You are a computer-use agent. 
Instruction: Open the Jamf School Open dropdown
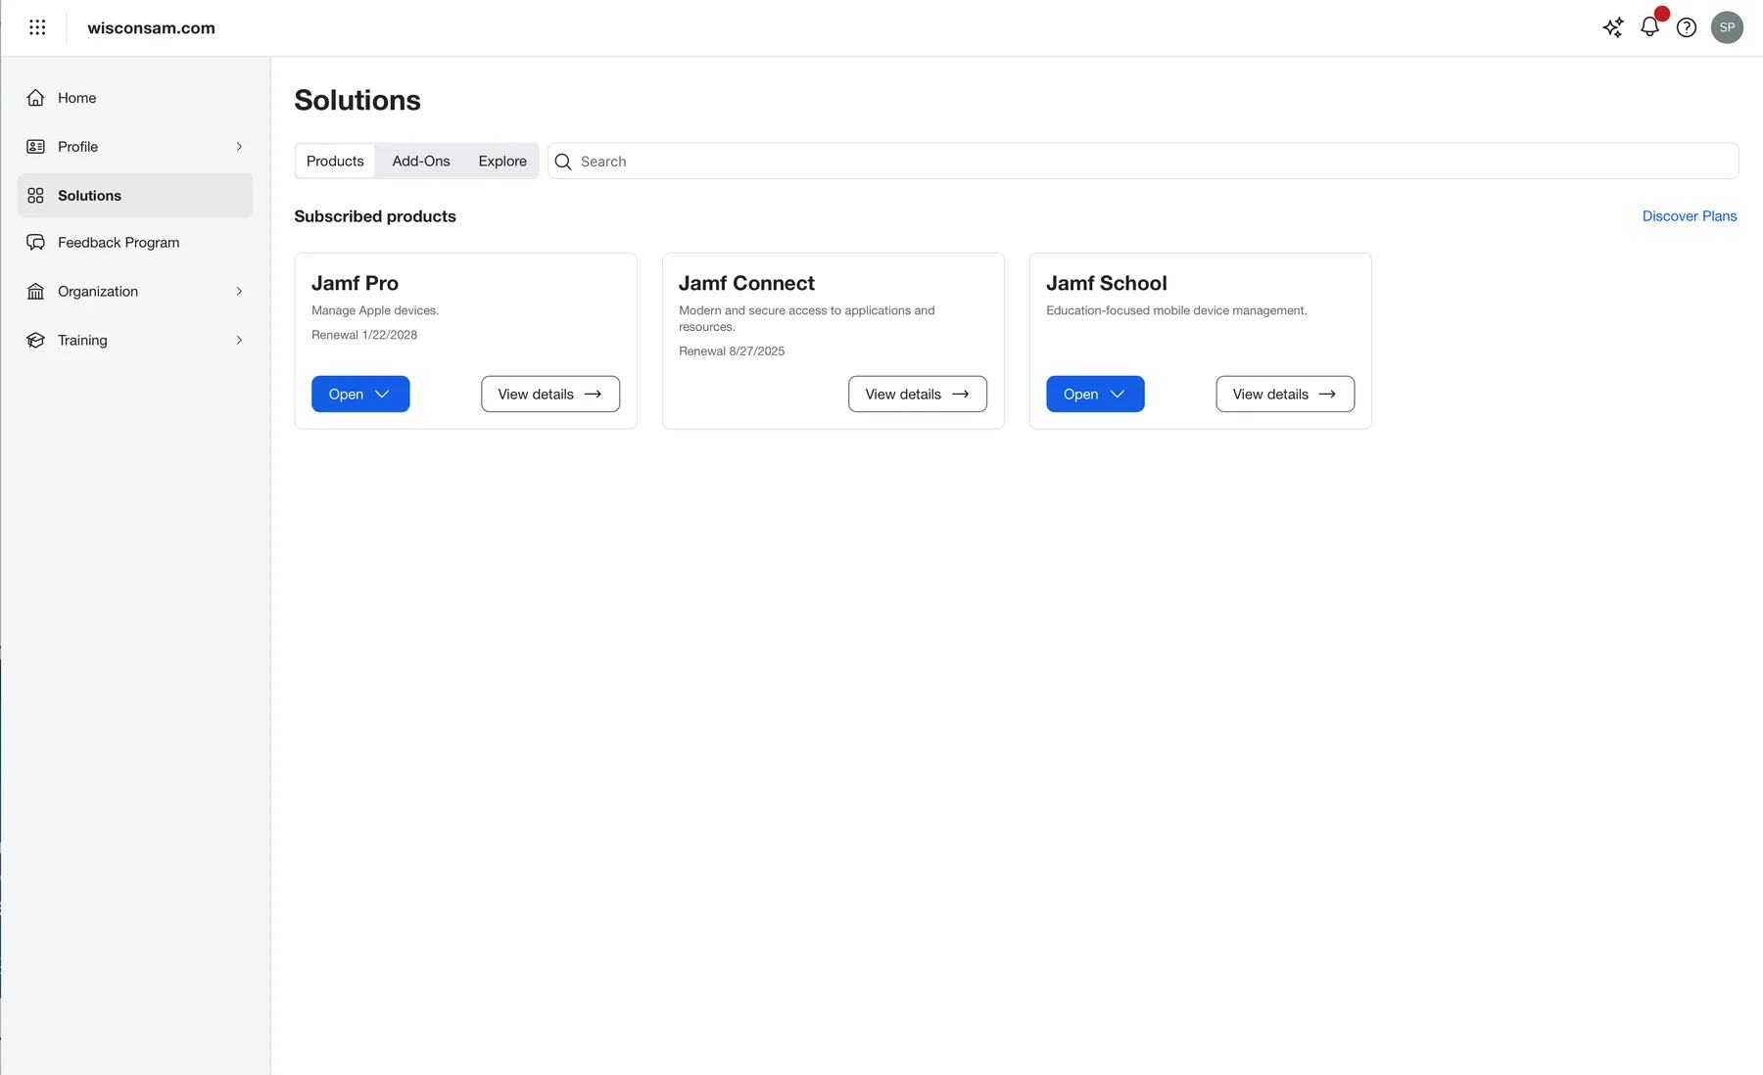(1095, 394)
